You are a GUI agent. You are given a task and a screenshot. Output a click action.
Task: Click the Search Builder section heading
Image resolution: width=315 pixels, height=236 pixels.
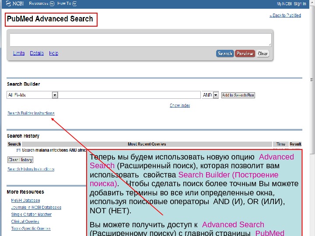point(23,84)
